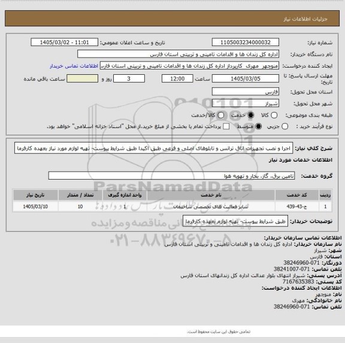The height and width of the screenshot is (343, 345).
Task: Click the شرح کلی نیاز description field
Action: (x=153, y=148)
